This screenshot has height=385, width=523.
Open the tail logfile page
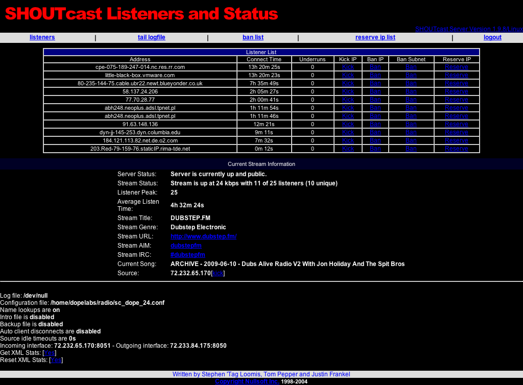coord(151,37)
